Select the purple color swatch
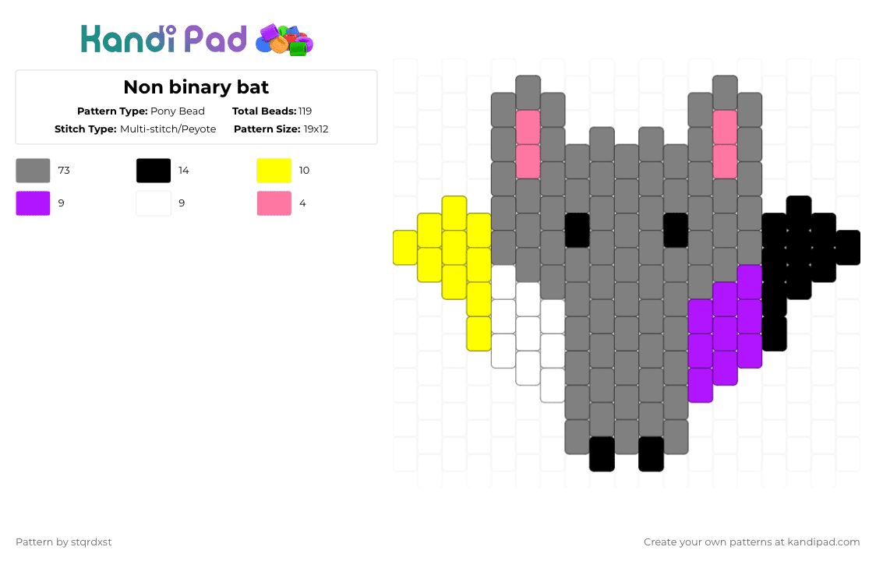876x561 pixels. point(33,203)
